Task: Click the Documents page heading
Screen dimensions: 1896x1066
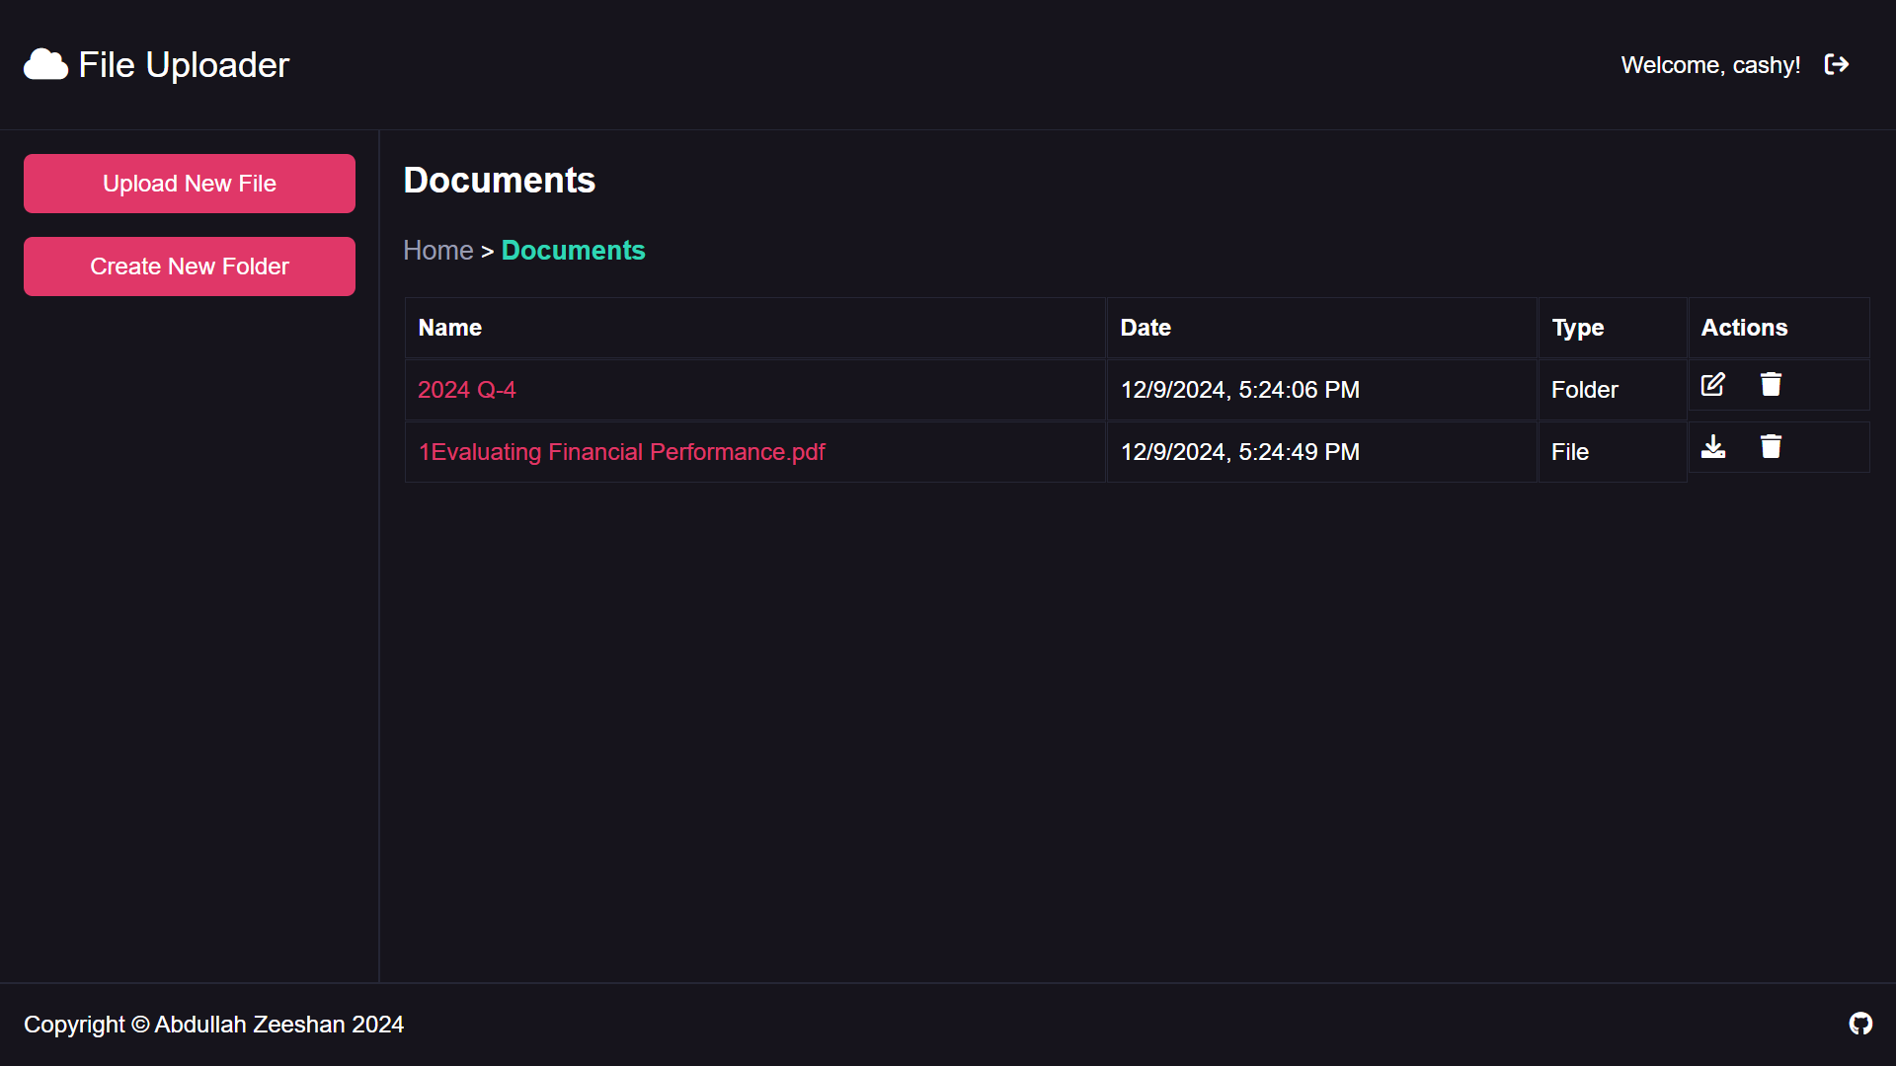Action: (x=499, y=181)
